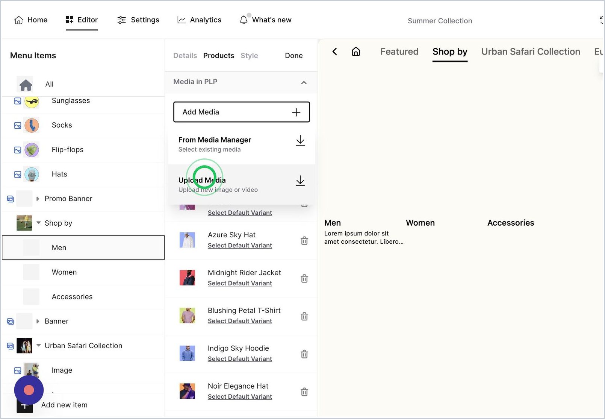Delete the Noir Elegance Hat product
This screenshot has width=605, height=419.
tap(304, 392)
